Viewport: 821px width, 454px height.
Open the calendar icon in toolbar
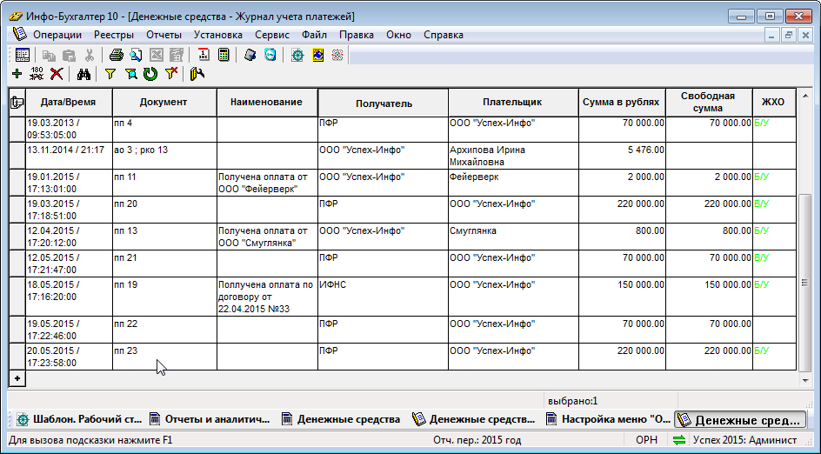(204, 55)
